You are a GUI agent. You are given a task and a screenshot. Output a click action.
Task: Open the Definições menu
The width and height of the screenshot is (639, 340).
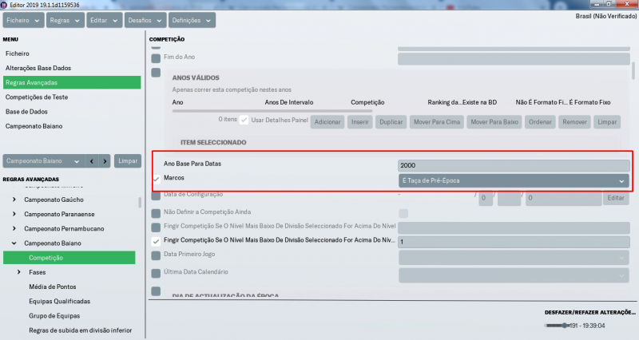(x=196, y=21)
